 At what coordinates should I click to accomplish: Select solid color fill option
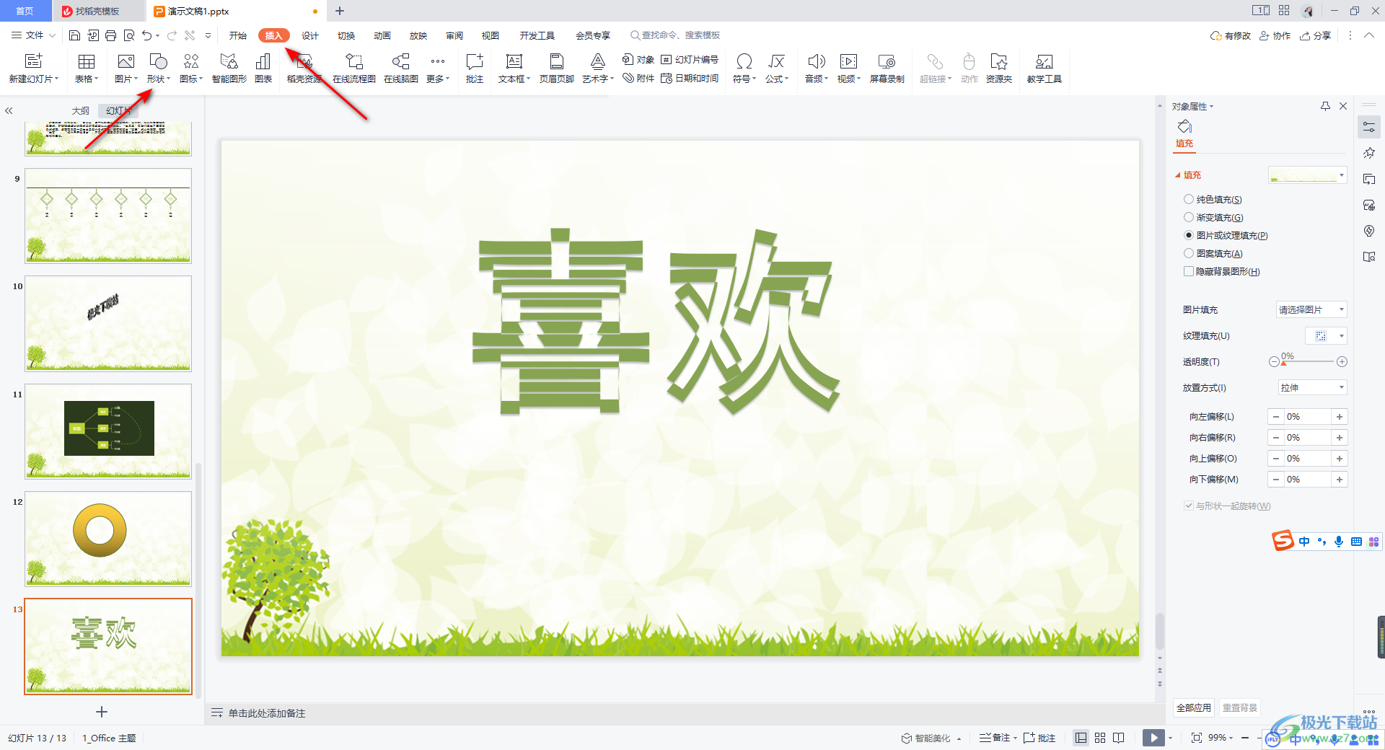tap(1213, 200)
